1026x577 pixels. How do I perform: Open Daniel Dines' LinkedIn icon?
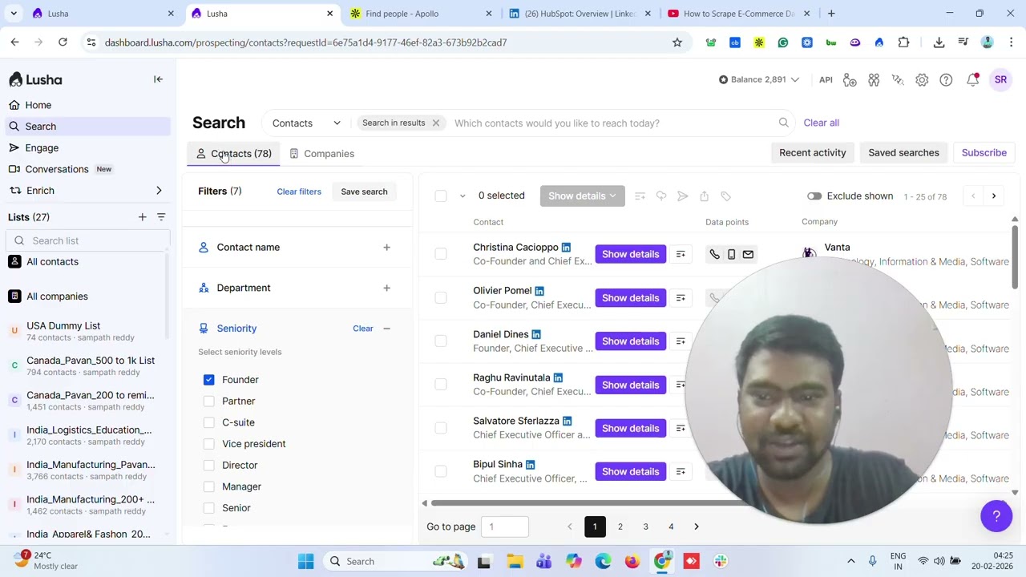pos(536,334)
